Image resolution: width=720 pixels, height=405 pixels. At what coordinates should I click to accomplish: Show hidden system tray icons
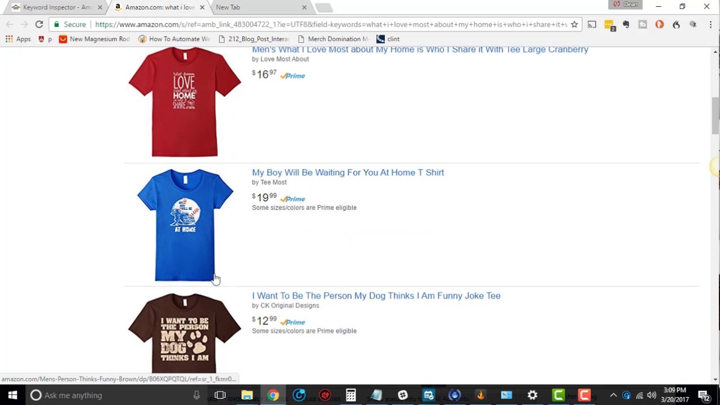tap(613, 395)
